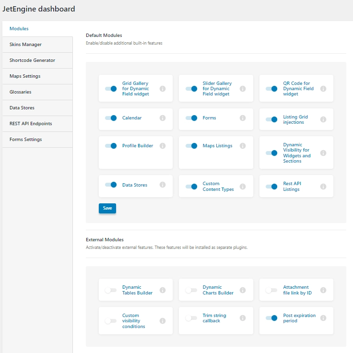Click the Save button

click(107, 208)
